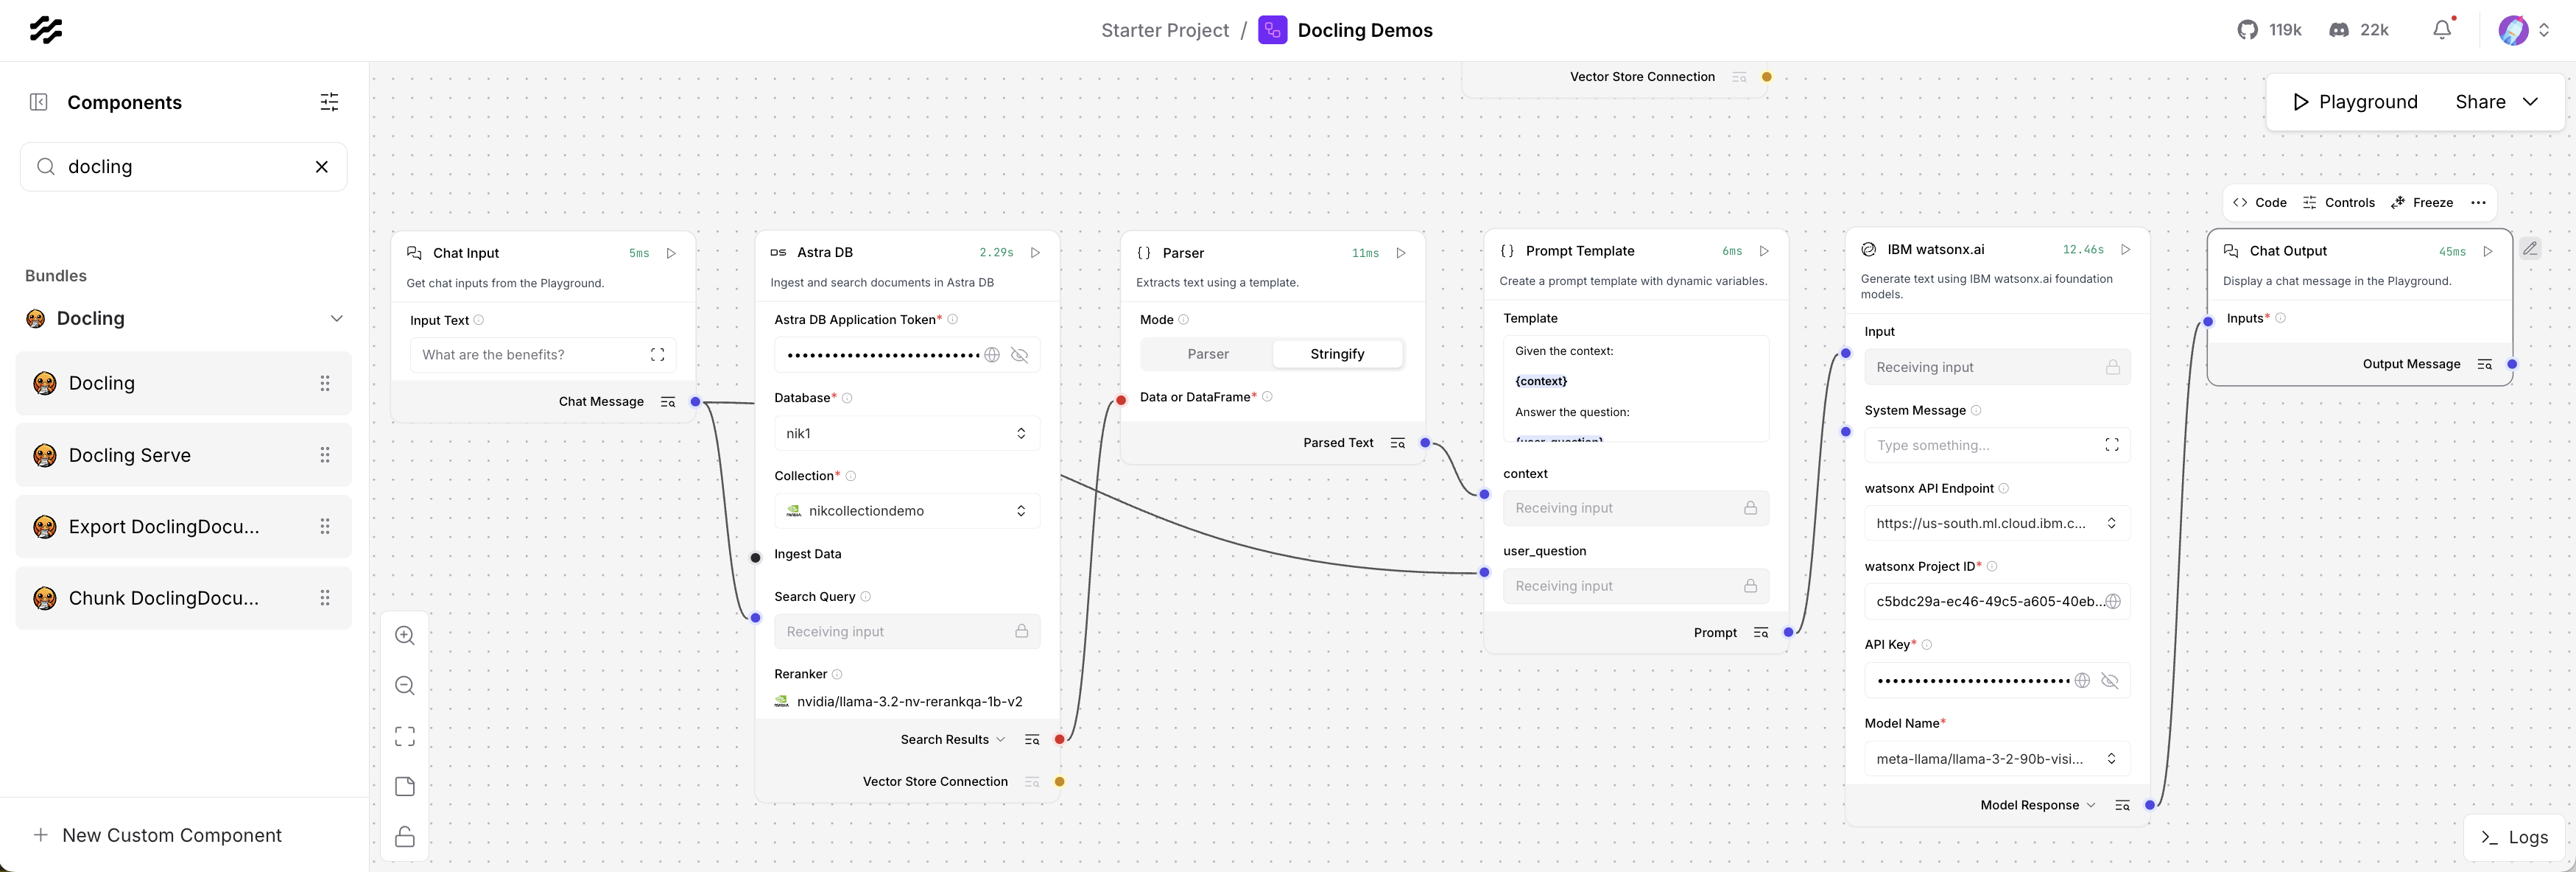Screen dimensions: 2576x872
Task: Collapse the Components sidebar panel icon
Action: click(39, 102)
